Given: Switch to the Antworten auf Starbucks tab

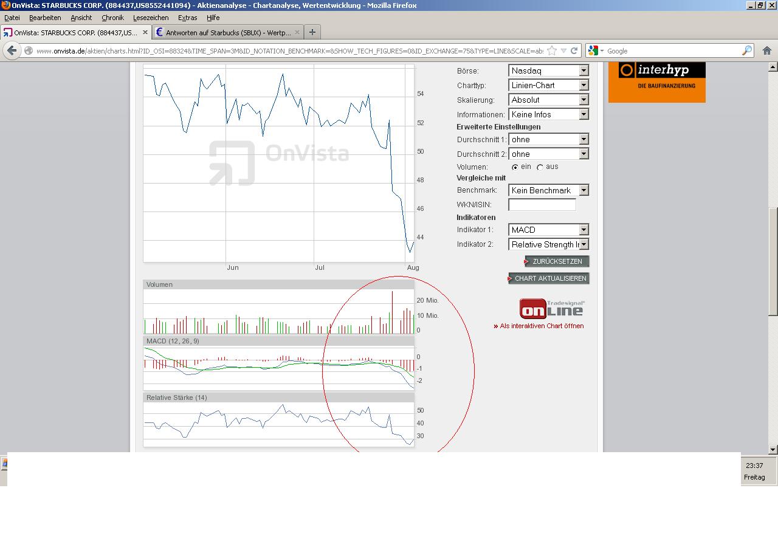Looking at the screenshot, I should coord(228,32).
